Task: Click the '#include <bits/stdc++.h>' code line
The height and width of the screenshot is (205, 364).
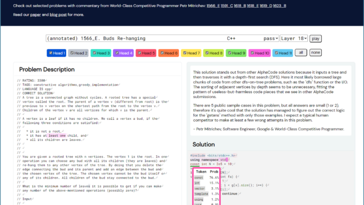Action: click(x=213, y=155)
